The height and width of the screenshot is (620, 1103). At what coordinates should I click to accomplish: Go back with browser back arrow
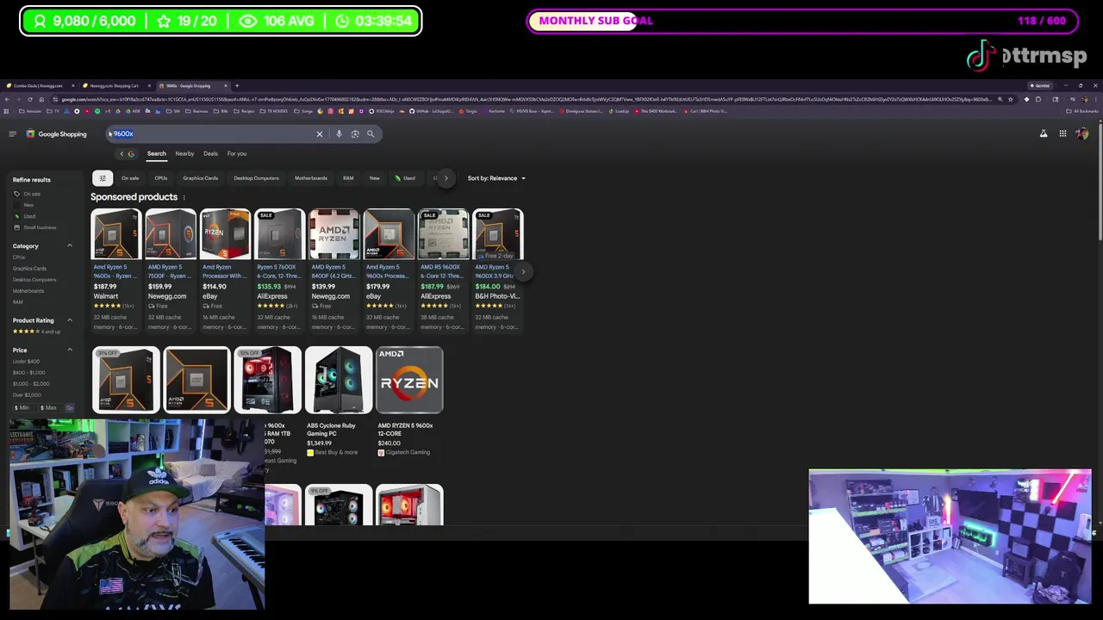click(7, 99)
